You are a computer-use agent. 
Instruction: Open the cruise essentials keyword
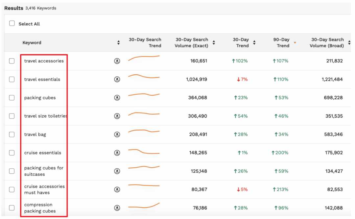pos(42,153)
